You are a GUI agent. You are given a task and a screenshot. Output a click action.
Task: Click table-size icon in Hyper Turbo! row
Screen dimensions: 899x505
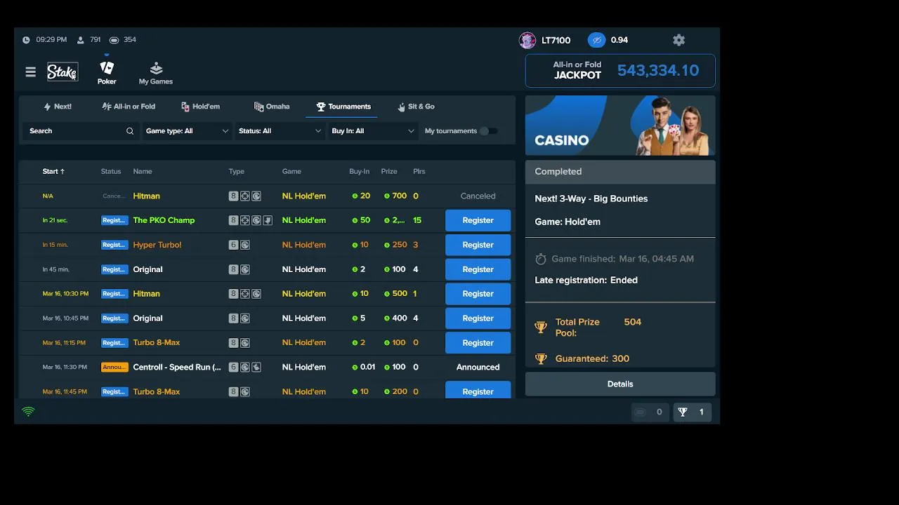coord(233,245)
